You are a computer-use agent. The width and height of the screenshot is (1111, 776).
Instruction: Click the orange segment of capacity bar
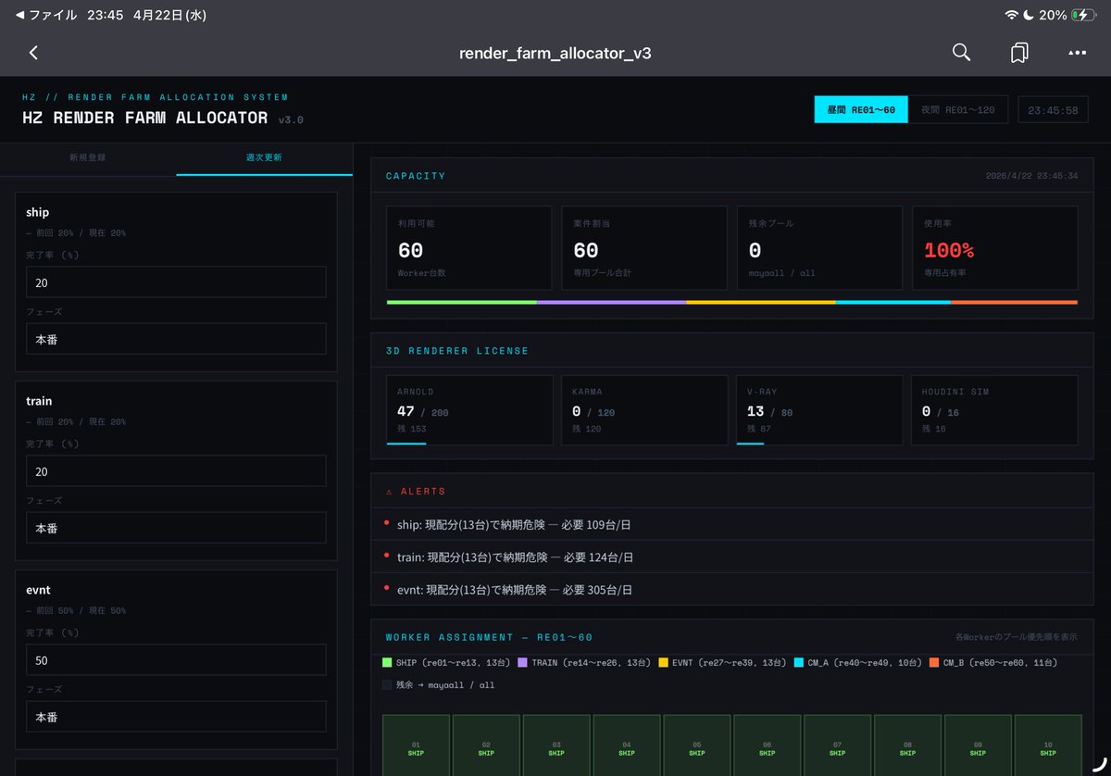pyautogui.click(x=1014, y=302)
